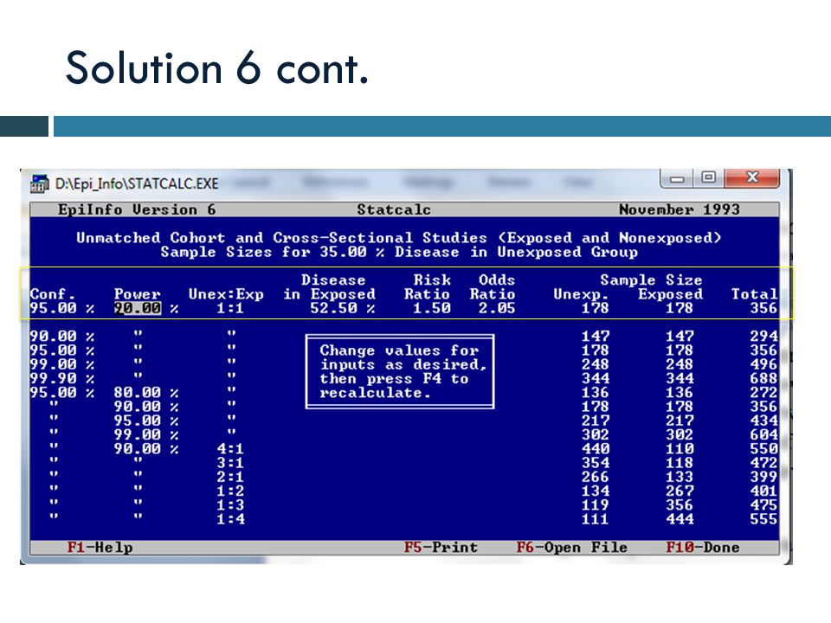Click F10-Done in the bottom bar
Viewport: 831px width, 623px height.
pyautogui.click(x=703, y=547)
